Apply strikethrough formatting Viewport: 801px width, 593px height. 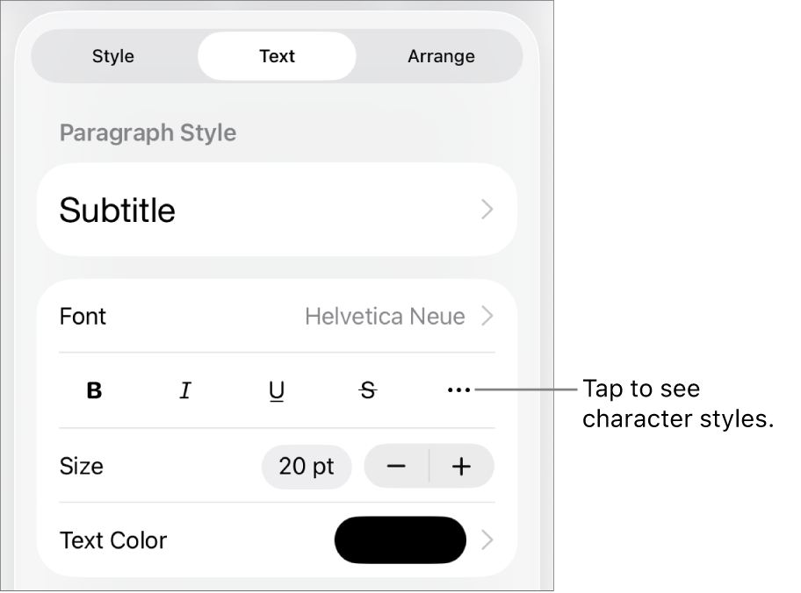[x=368, y=391]
